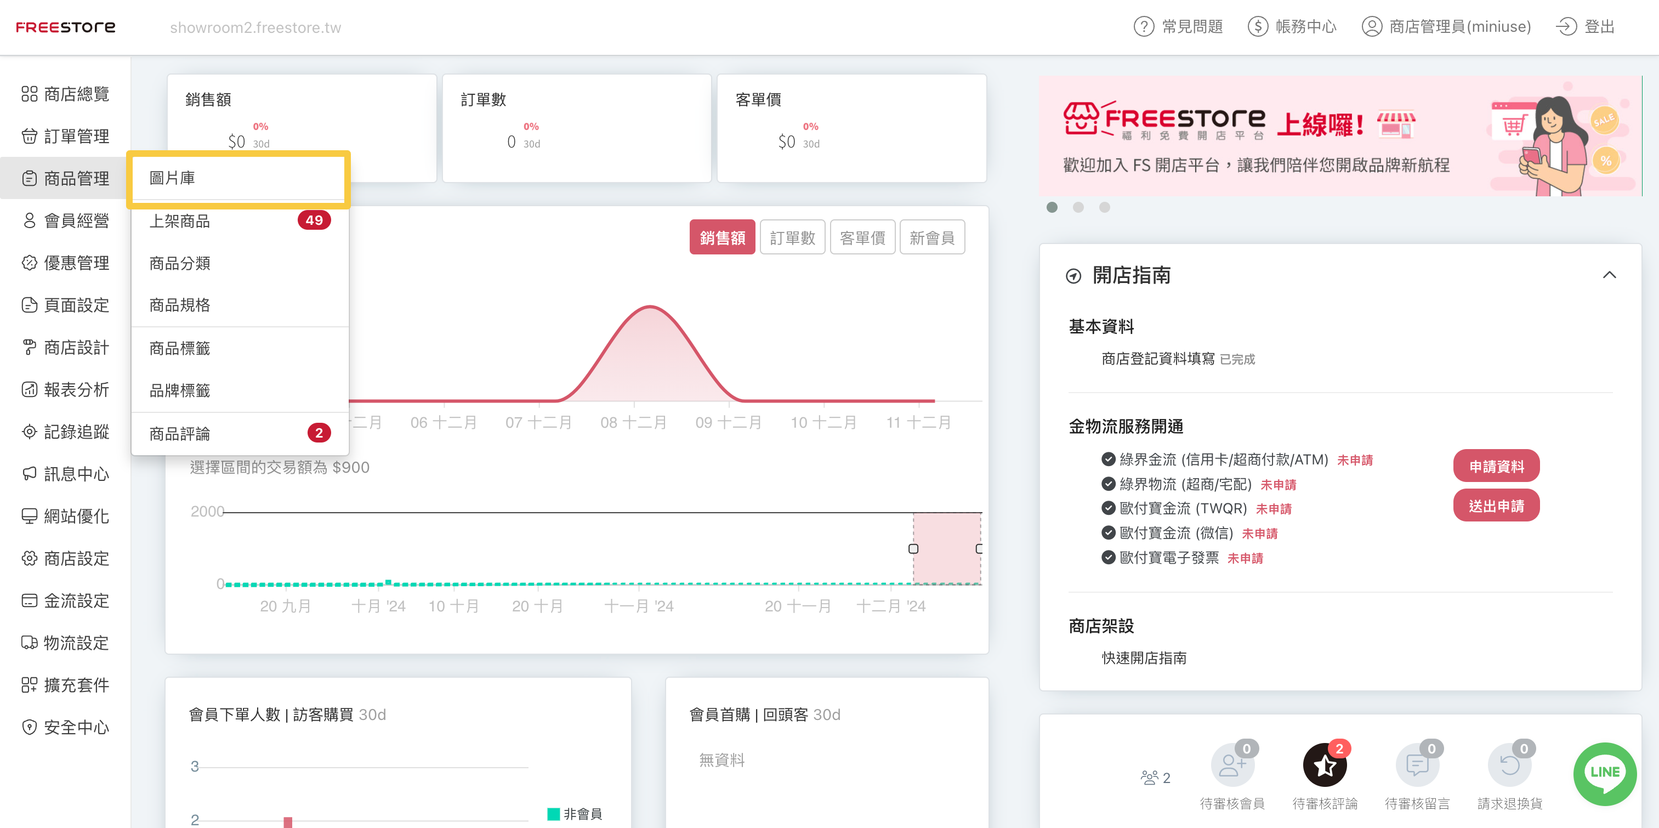Click the 送出申請 button
This screenshot has height=828, width=1659.
pyautogui.click(x=1496, y=506)
